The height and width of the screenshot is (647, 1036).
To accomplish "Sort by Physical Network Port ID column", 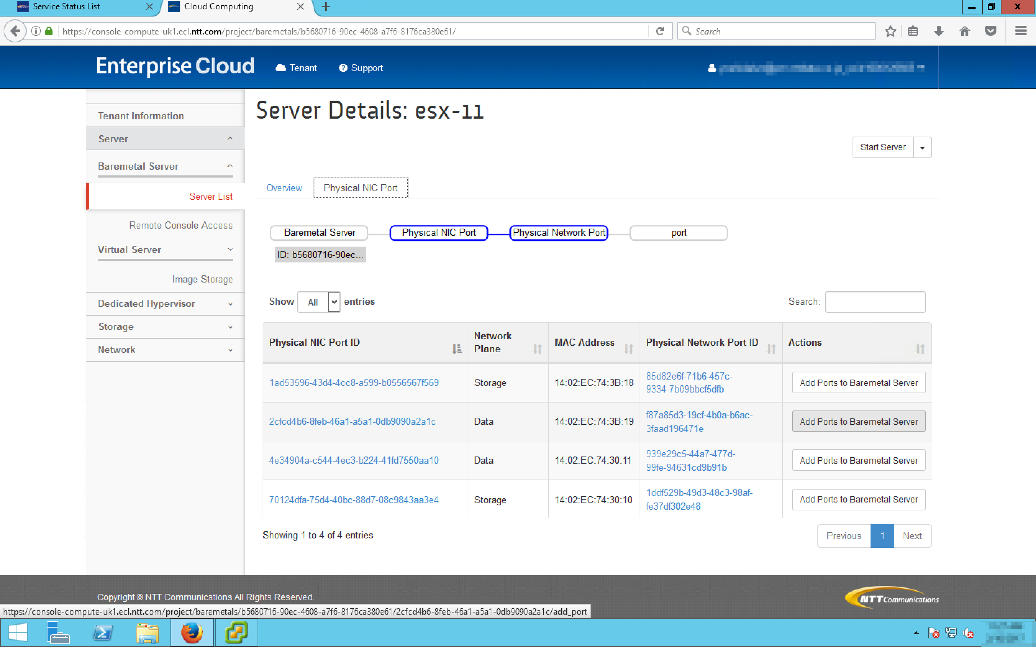I will click(771, 349).
